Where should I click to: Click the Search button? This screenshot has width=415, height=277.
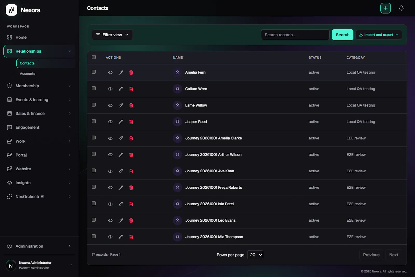[342, 35]
